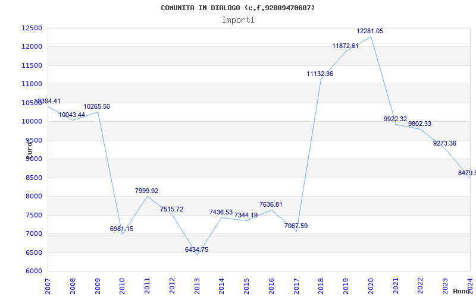
Task: Select the 12281.05 data label
Action: coord(369,31)
